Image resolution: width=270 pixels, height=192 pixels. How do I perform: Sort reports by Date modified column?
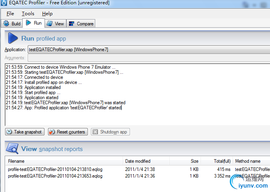[146, 161]
